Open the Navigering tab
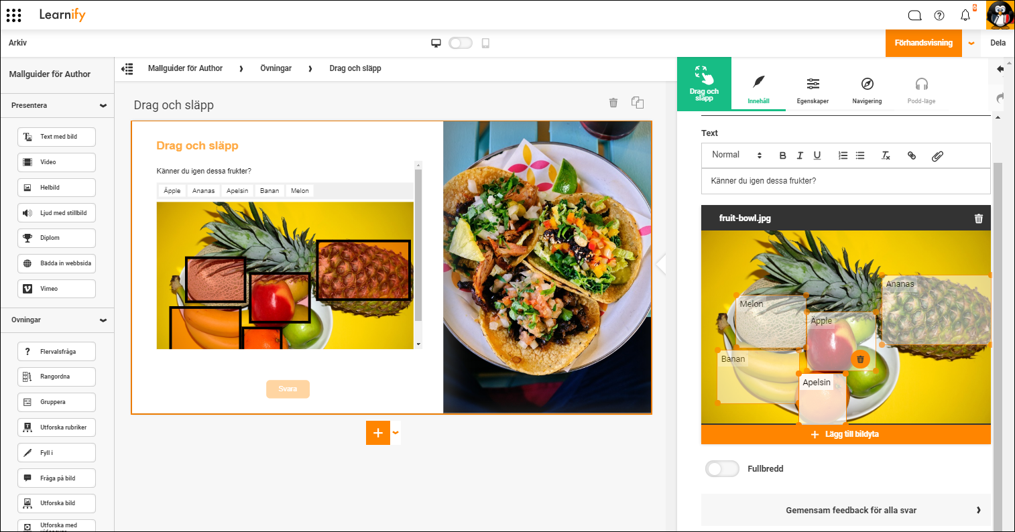Image resolution: width=1015 pixels, height=532 pixels. coord(867,90)
